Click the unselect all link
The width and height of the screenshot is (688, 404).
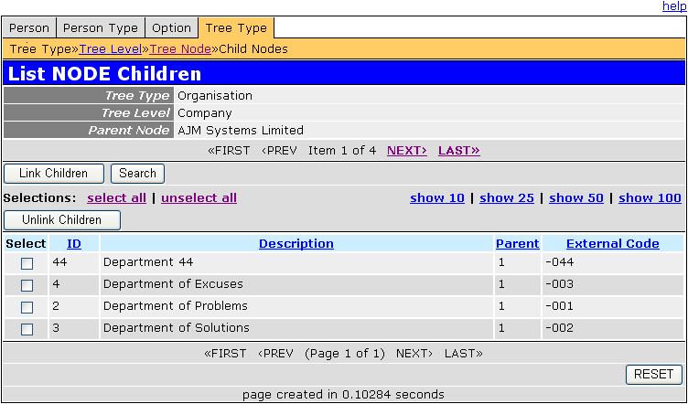(x=199, y=197)
